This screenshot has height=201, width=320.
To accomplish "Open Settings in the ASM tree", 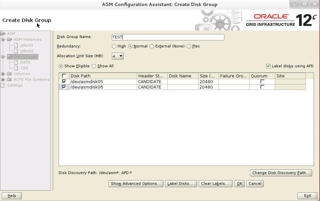I will pyautogui.click(x=15, y=85).
